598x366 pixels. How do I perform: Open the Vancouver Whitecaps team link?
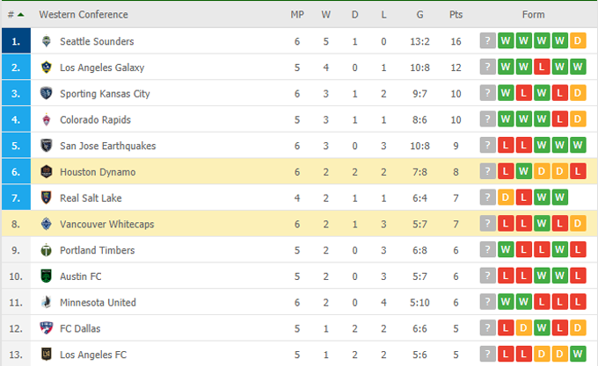(106, 225)
